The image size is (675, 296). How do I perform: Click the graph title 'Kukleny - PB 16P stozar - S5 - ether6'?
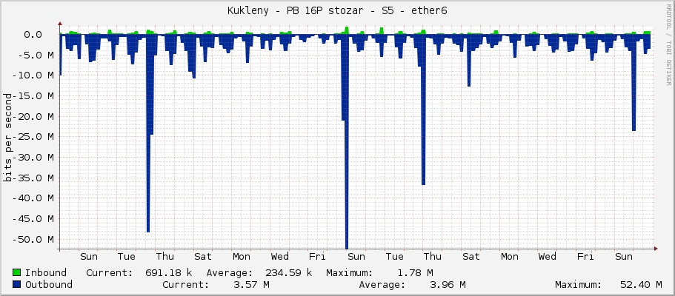tap(337, 11)
